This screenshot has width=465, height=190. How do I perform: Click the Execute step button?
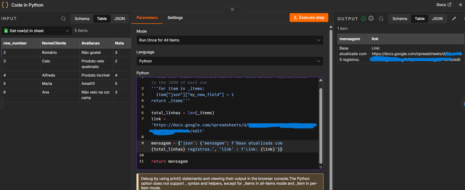[309, 18]
